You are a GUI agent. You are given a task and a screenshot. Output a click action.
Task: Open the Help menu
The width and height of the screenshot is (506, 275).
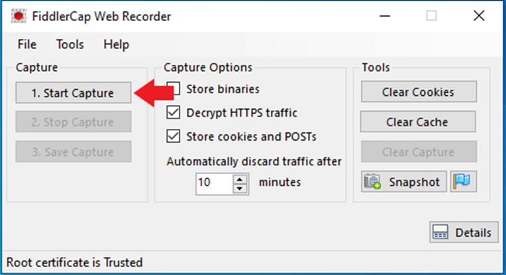pyautogui.click(x=116, y=44)
